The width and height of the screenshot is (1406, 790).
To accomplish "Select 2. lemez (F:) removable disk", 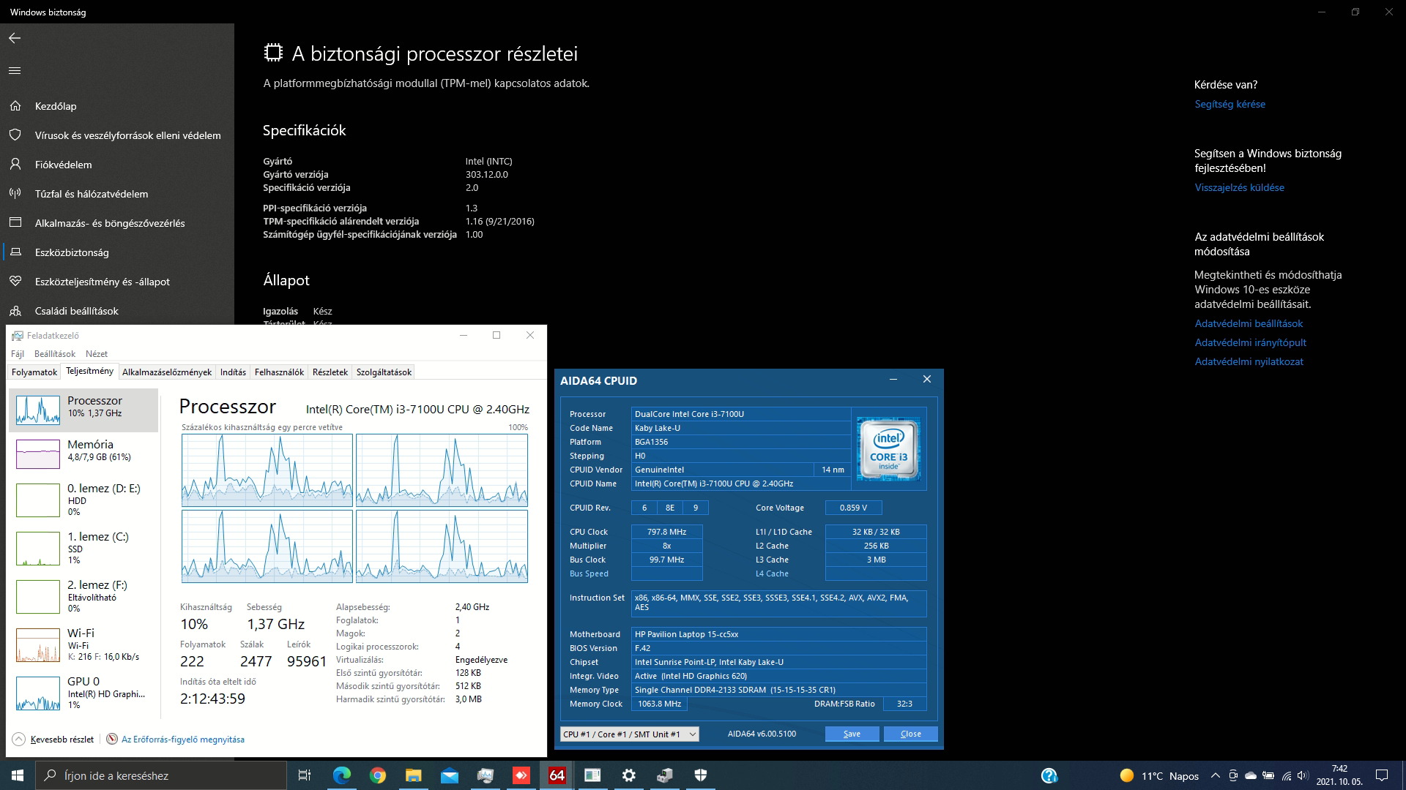I will click(83, 596).
